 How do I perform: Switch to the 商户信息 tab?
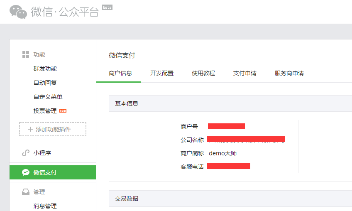(x=120, y=73)
